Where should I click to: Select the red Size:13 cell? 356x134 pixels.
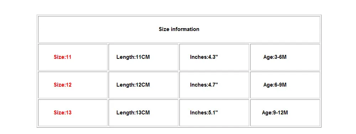click(73, 113)
